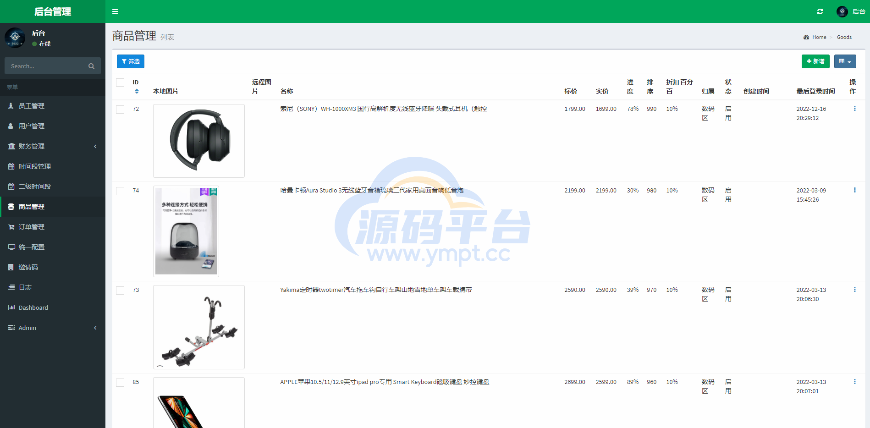This screenshot has width=870, height=428.
Task: Click the 后台管理 logo title
Action: [x=53, y=11]
